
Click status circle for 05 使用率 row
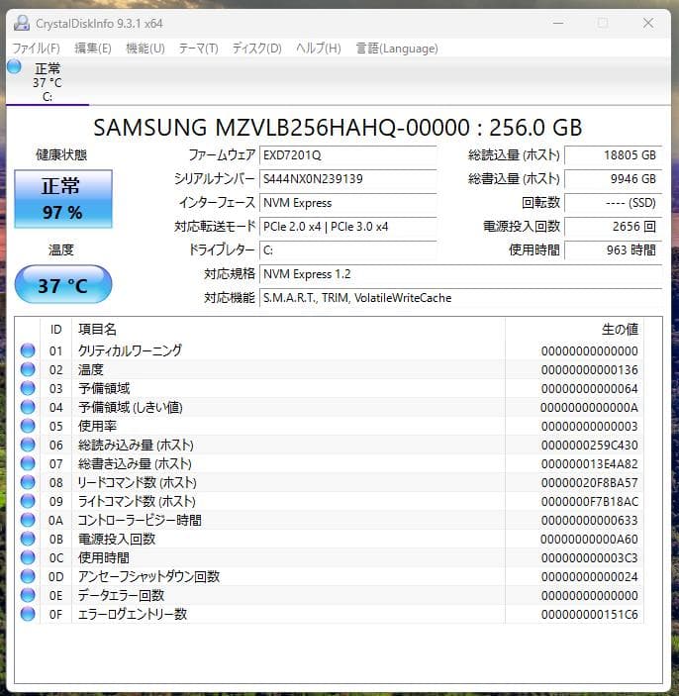point(28,426)
